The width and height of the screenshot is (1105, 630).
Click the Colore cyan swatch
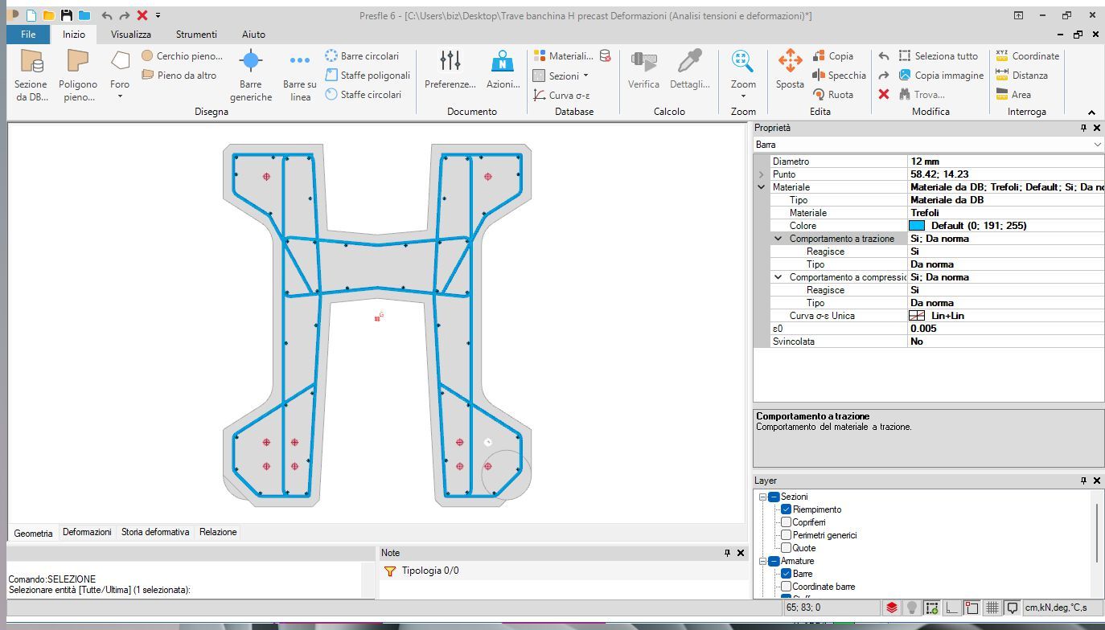pyautogui.click(x=917, y=226)
